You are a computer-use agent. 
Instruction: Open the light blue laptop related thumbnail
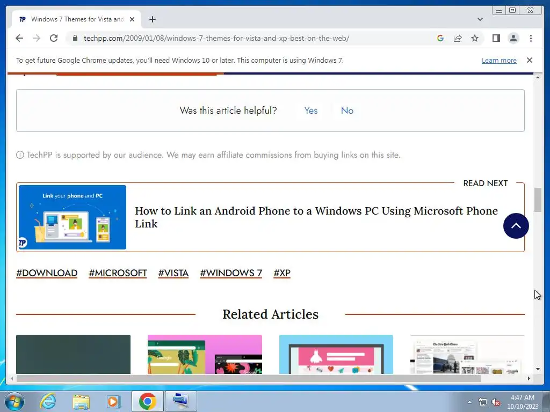click(x=336, y=354)
